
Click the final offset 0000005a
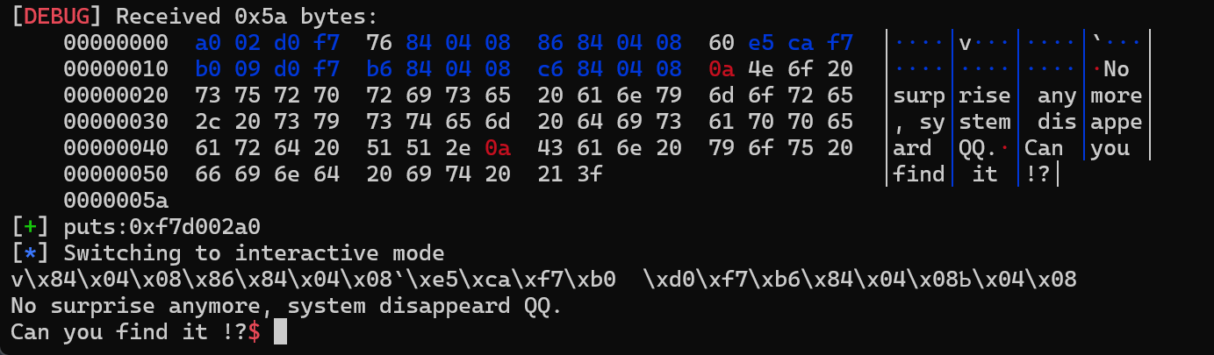(x=116, y=201)
